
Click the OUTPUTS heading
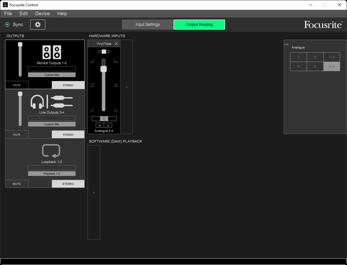coord(15,36)
